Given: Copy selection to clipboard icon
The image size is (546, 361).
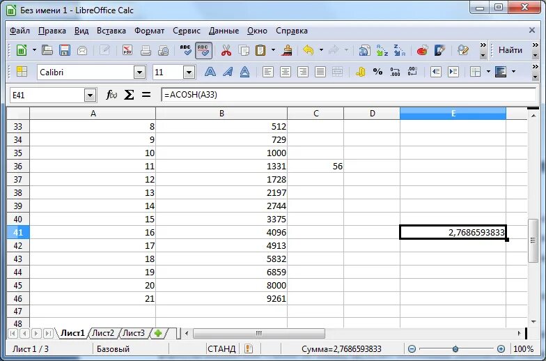Looking at the screenshot, I should (244, 50).
